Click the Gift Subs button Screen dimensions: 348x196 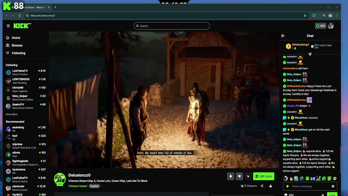tap(263, 176)
